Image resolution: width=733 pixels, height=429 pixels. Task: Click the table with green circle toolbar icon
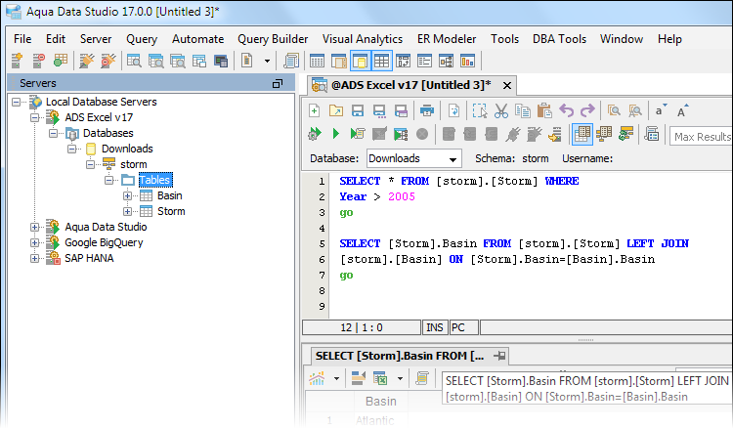click(x=61, y=61)
